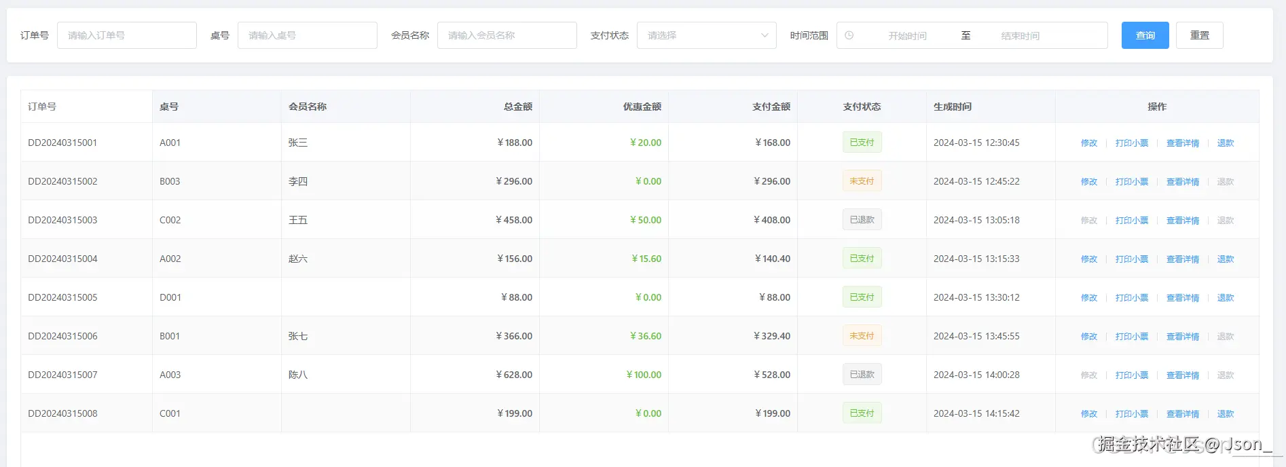Click the clock icon in time range

849,35
